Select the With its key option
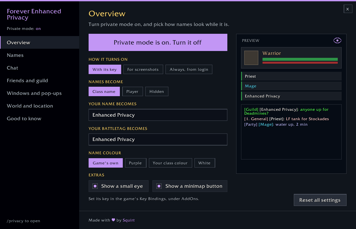Viewport: 356px width, 229px height. tap(105, 70)
